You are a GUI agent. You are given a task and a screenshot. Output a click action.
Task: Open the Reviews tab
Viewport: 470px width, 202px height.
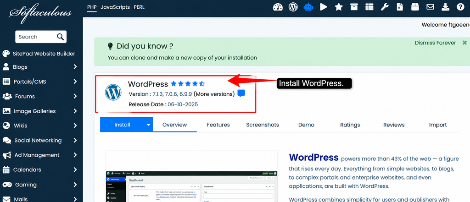[x=394, y=125]
